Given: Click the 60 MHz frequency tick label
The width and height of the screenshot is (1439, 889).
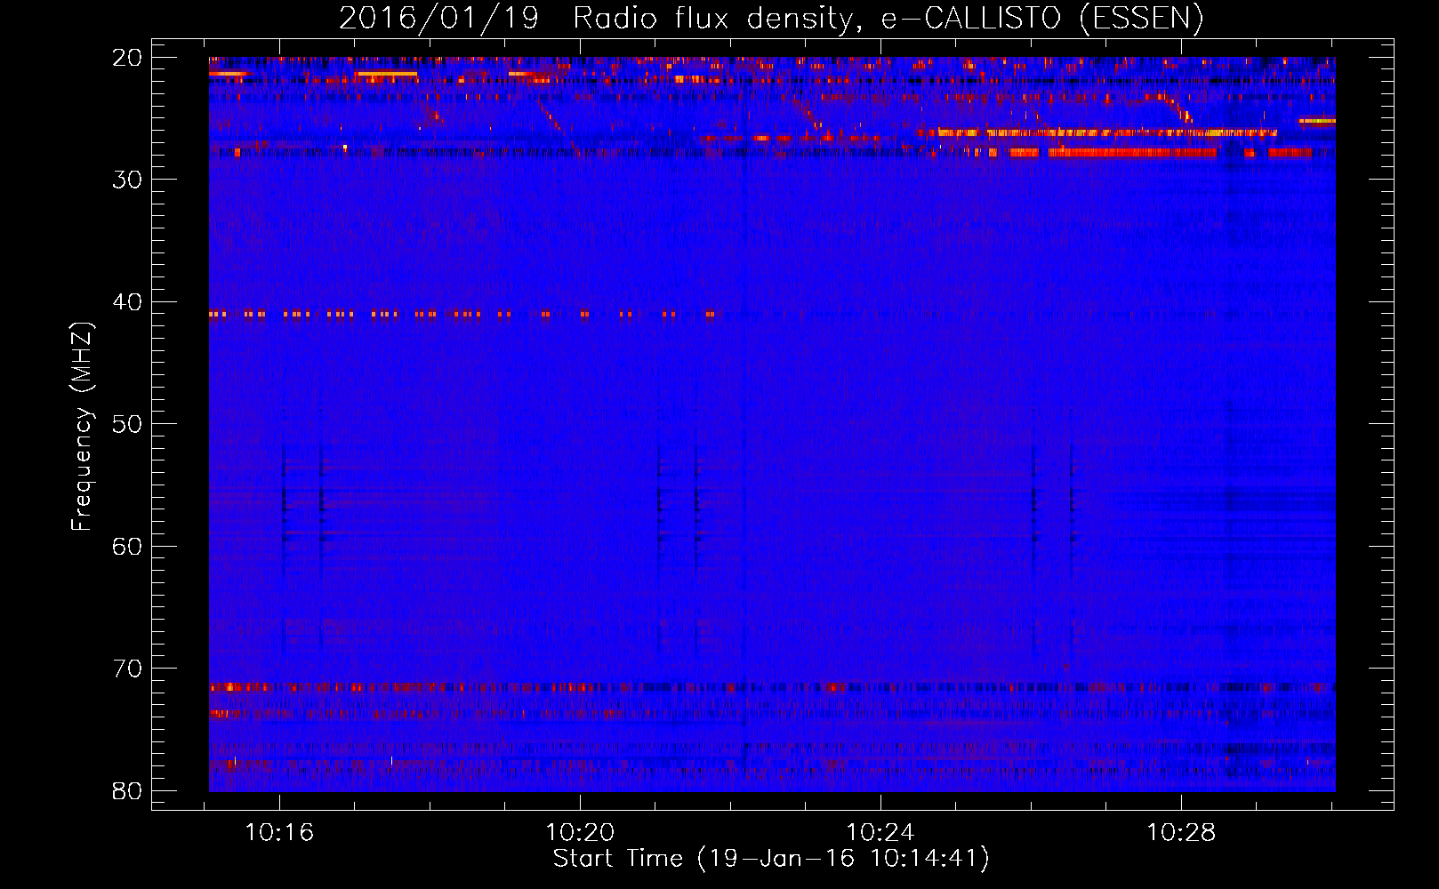Looking at the screenshot, I should click(128, 546).
